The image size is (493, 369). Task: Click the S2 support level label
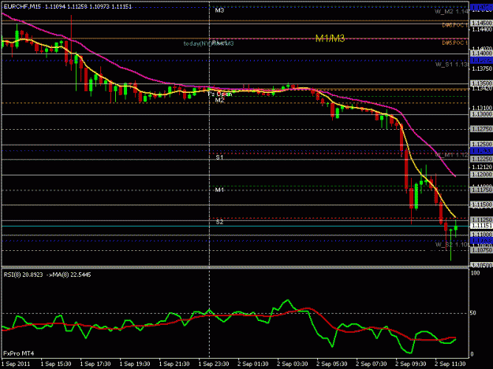[219, 222]
